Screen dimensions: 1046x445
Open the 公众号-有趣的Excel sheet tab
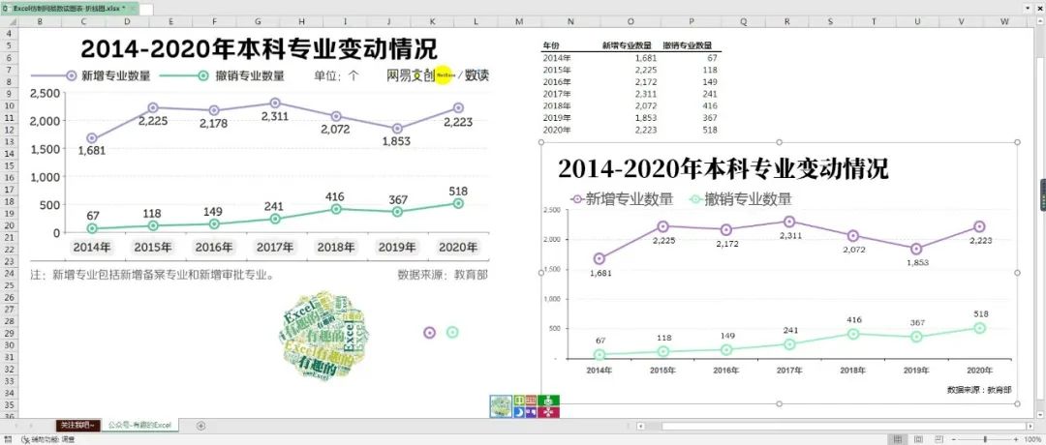coord(138,425)
